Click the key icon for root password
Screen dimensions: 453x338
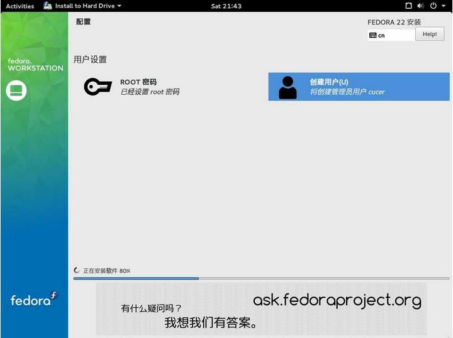coord(98,87)
